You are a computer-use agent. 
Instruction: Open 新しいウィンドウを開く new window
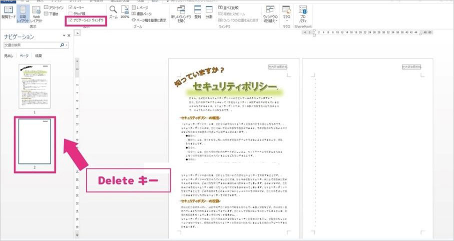coord(181,14)
